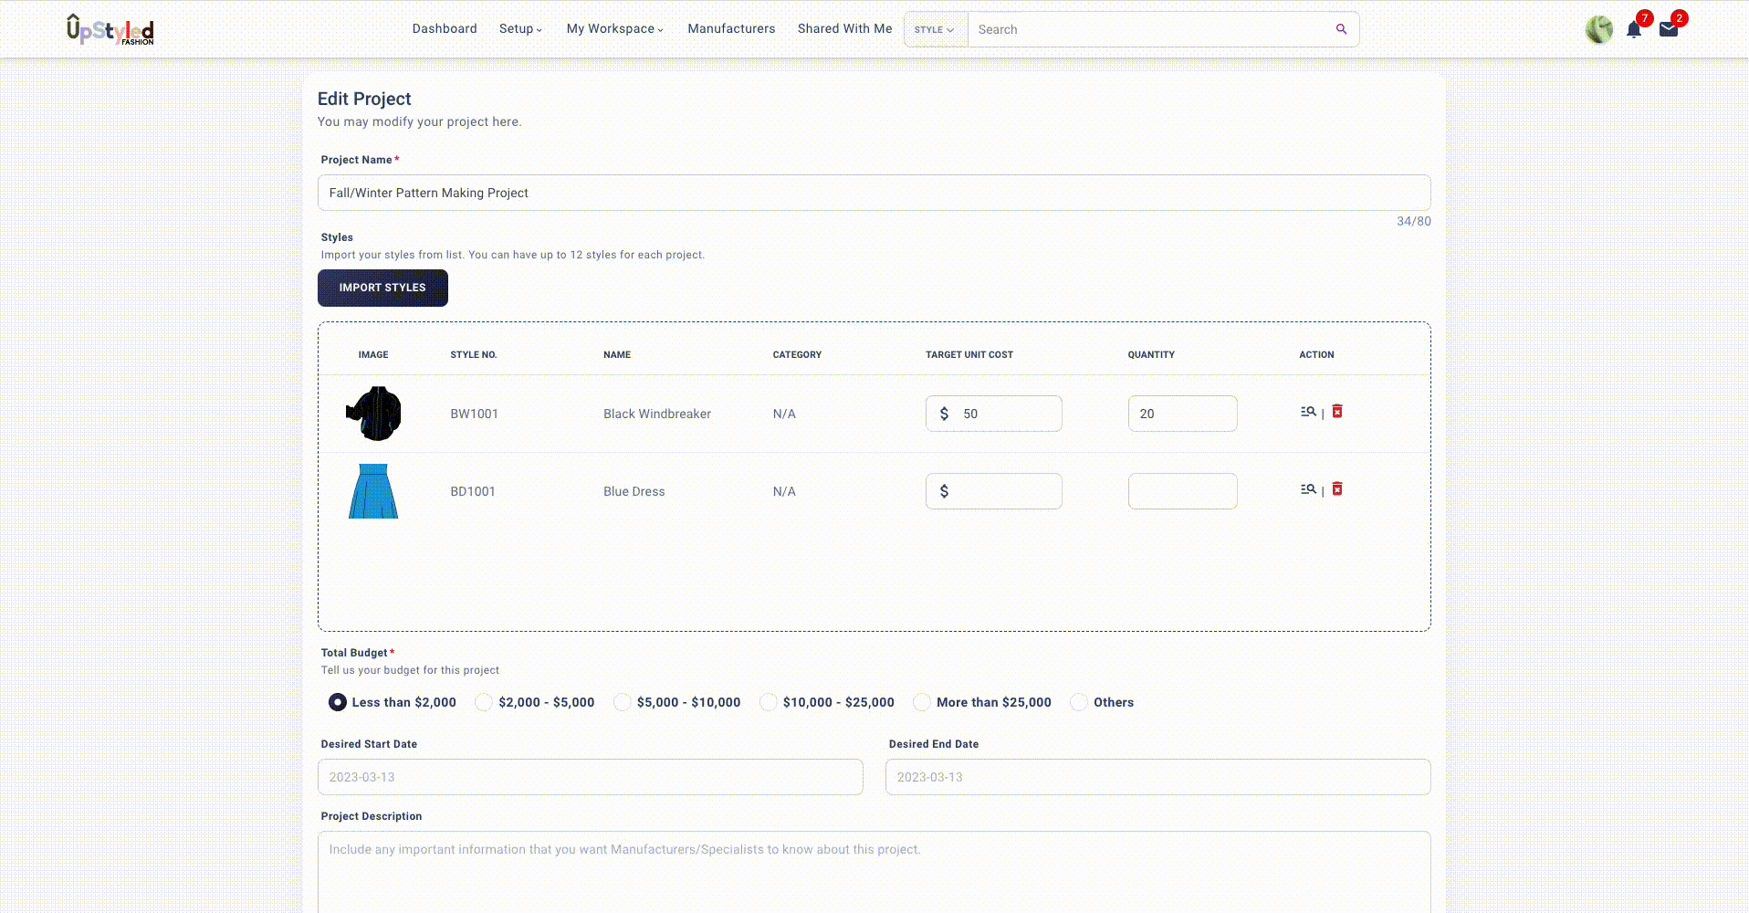Select the $5,000 - $10,000 budget option
1749x913 pixels.
(x=623, y=702)
